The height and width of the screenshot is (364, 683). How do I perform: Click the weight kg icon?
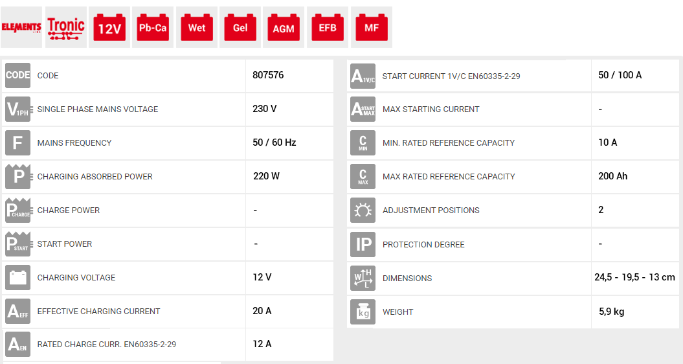click(363, 312)
